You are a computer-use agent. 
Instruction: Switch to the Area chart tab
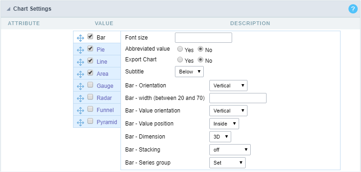pos(102,74)
